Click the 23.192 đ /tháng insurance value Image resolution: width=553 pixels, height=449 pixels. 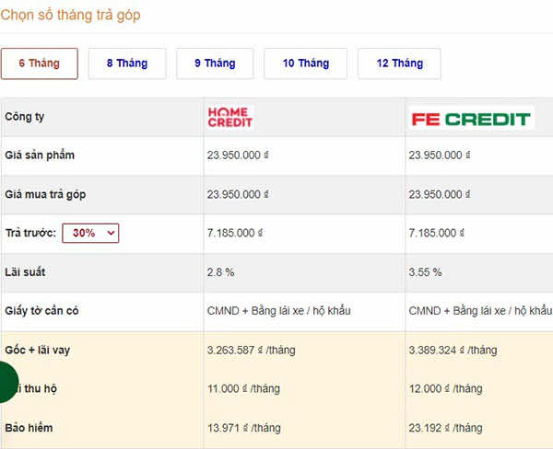point(446,428)
